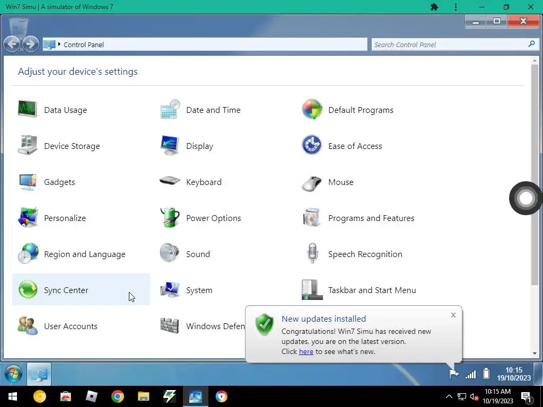
Task: Click the 'here' link in update notification
Action: [306, 352]
